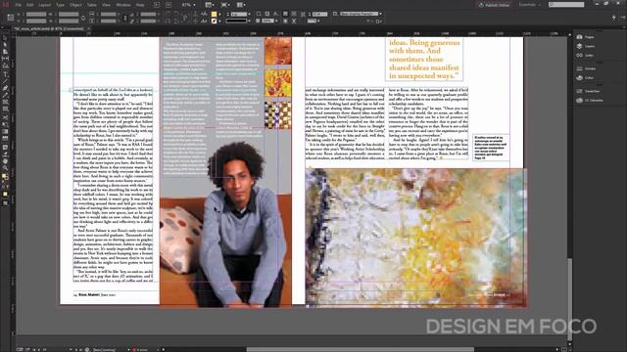The image size is (627, 352).
Task: Open the View menu
Action: 106,5
